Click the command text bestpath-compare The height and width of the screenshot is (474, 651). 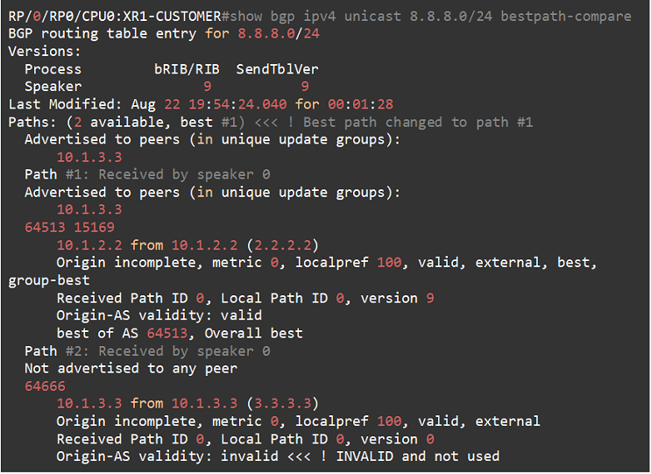tap(566, 16)
